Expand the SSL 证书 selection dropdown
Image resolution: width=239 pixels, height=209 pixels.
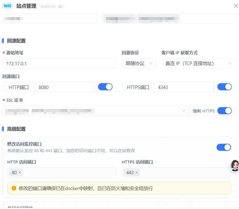coord(96,111)
